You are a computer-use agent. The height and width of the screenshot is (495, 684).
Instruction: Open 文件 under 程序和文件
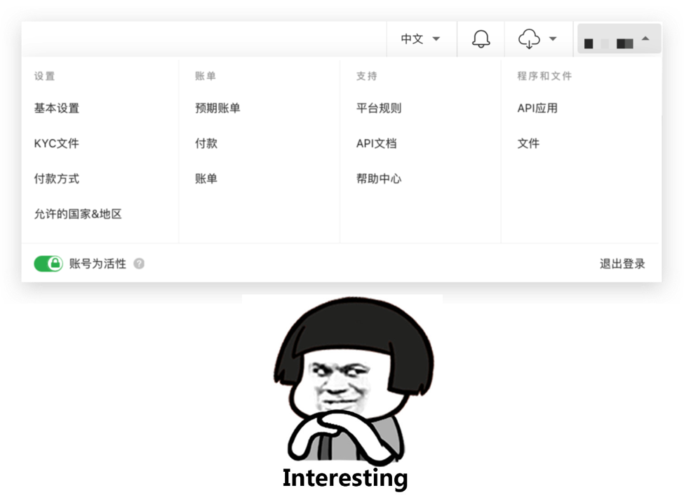click(528, 144)
